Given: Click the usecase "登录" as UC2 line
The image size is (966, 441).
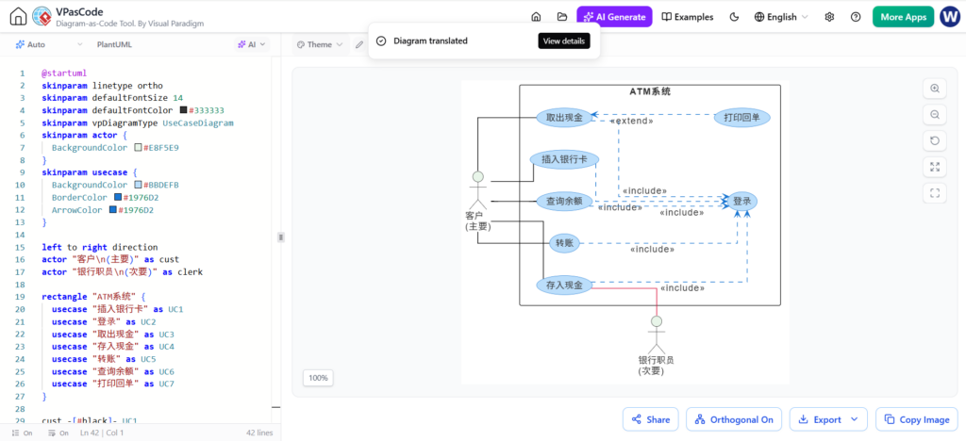Looking at the screenshot, I should coord(104,321).
